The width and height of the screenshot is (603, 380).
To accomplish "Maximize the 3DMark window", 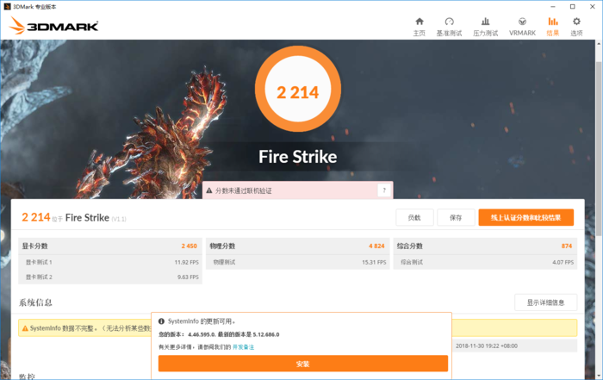I will point(573,7).
